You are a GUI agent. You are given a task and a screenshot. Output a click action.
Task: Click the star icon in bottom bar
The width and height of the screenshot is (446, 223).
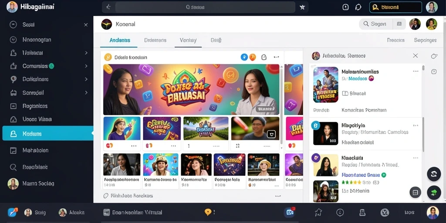[318, 212]
